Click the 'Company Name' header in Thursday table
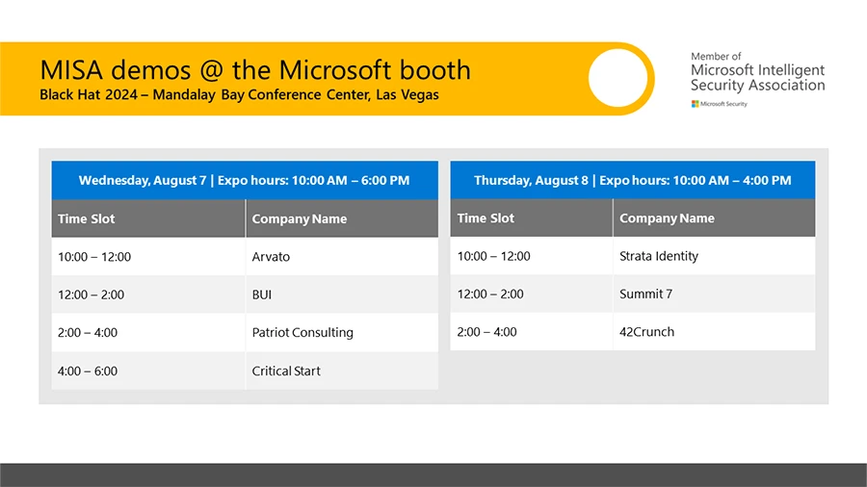This screenshot has height=487, width=867. point(714,218)
